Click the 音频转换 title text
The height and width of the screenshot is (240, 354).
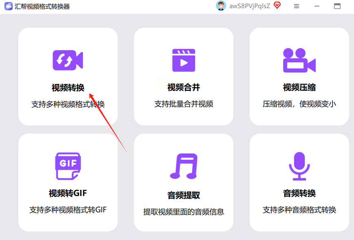pyautogui.click(x=299, y=193)
